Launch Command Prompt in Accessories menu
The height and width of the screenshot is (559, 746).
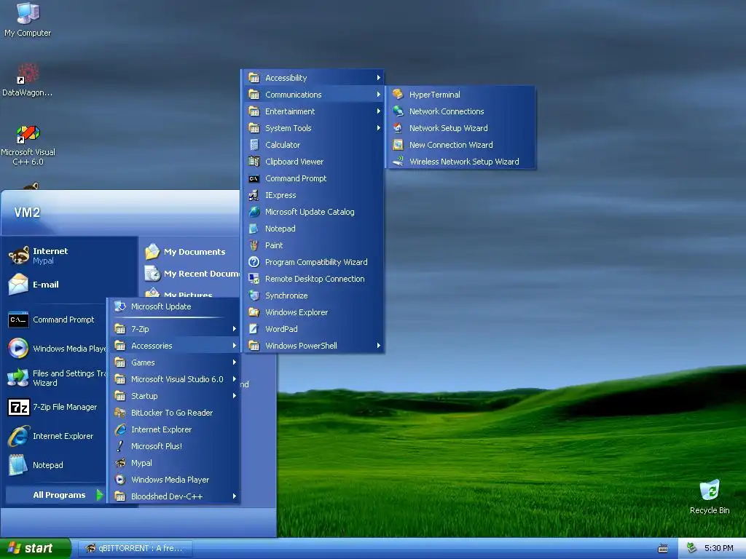313,178
